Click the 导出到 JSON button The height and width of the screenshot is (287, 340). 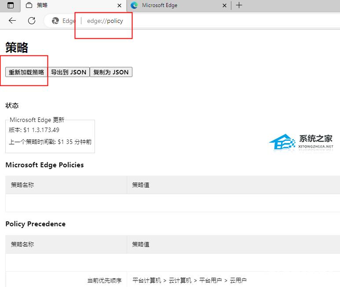(x=69, y=72)
